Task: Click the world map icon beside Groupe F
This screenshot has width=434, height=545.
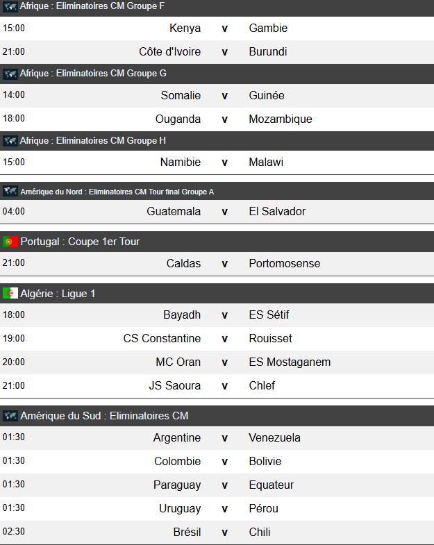Action: (10, 7)
